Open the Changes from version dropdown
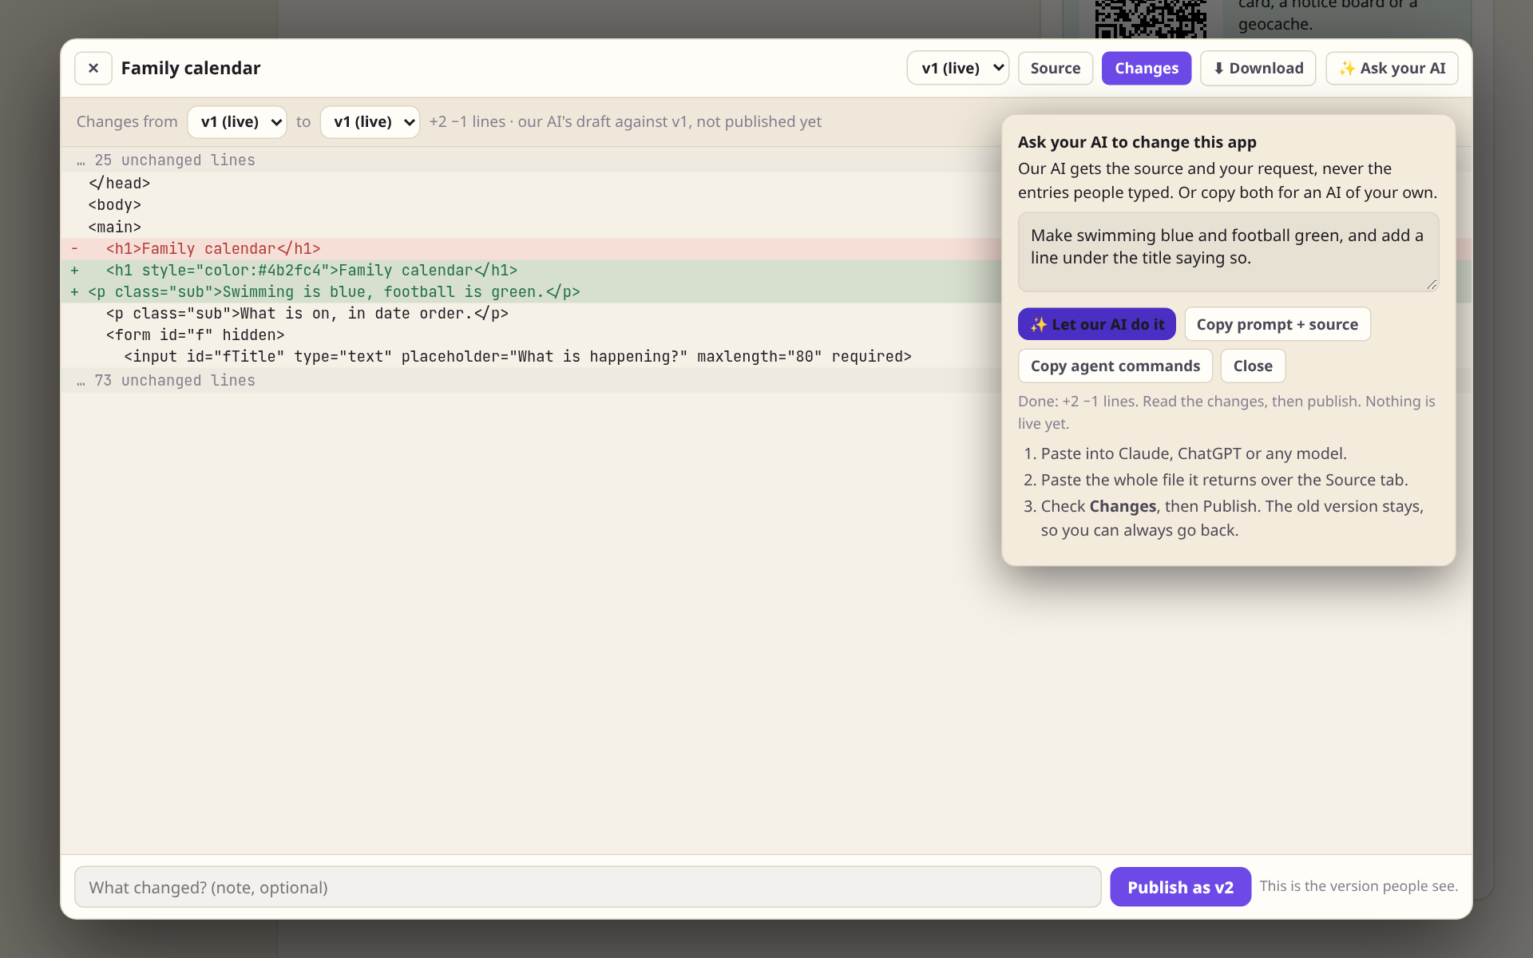The width and height of the screenshot is (1533, 958). click(237, 122)
